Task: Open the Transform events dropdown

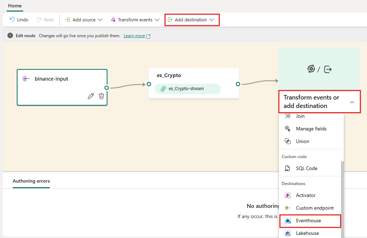Action: tap(135, 20)
